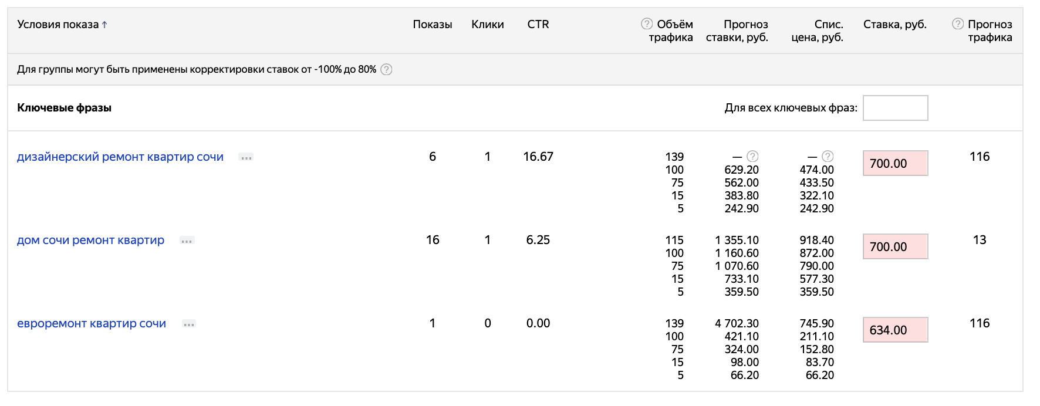
Task: Click help icon in Прогноз ставки first row
Action: (x=752, y=156)
